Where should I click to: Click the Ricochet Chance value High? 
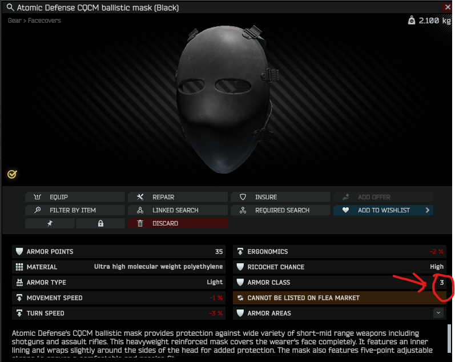437,267
